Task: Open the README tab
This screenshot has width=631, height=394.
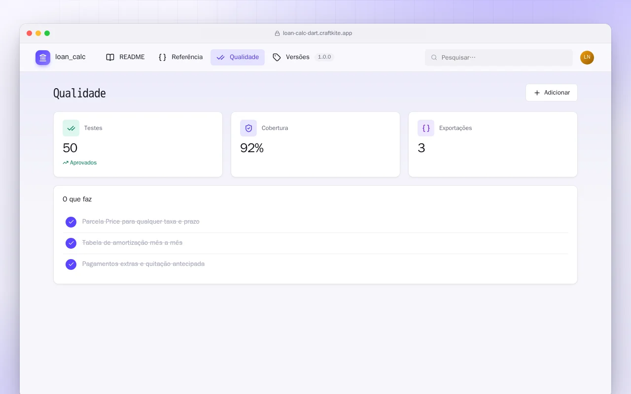Action: coord(125,57)
